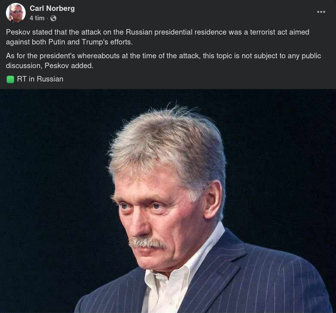Image resolution: width=336 pixels, height=313 pixels.
Task: Click the word "Peskov" starting the post
Action: (x=18, y=32)
